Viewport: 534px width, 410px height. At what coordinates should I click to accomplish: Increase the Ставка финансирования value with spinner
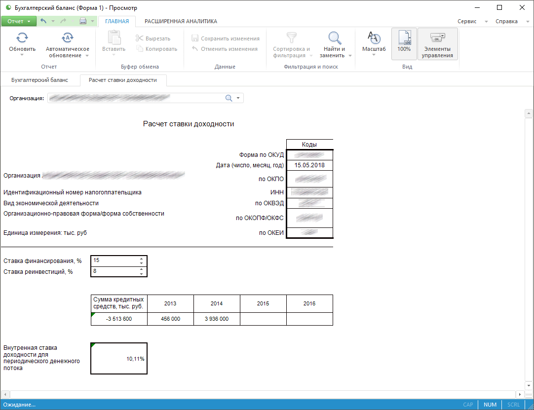tap(142, 258)
